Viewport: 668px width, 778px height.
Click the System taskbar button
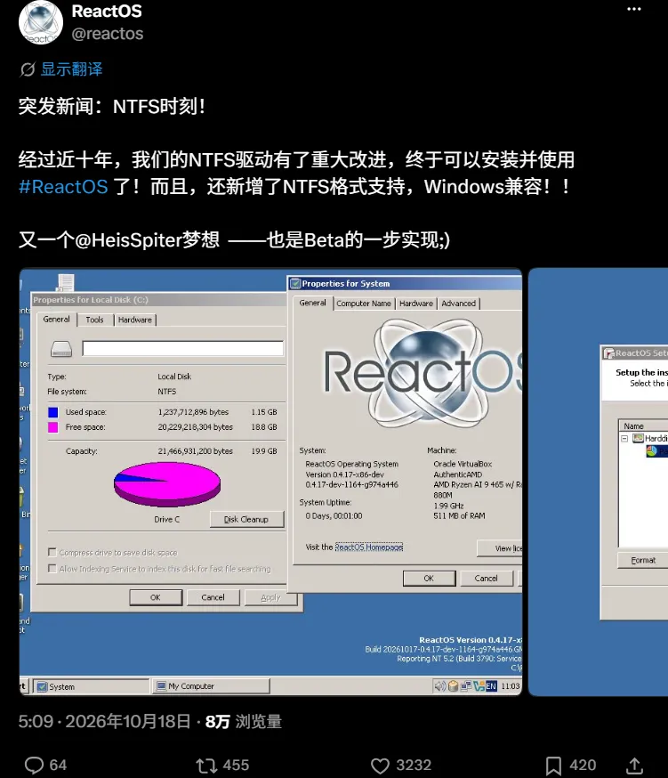pos(92,686)
